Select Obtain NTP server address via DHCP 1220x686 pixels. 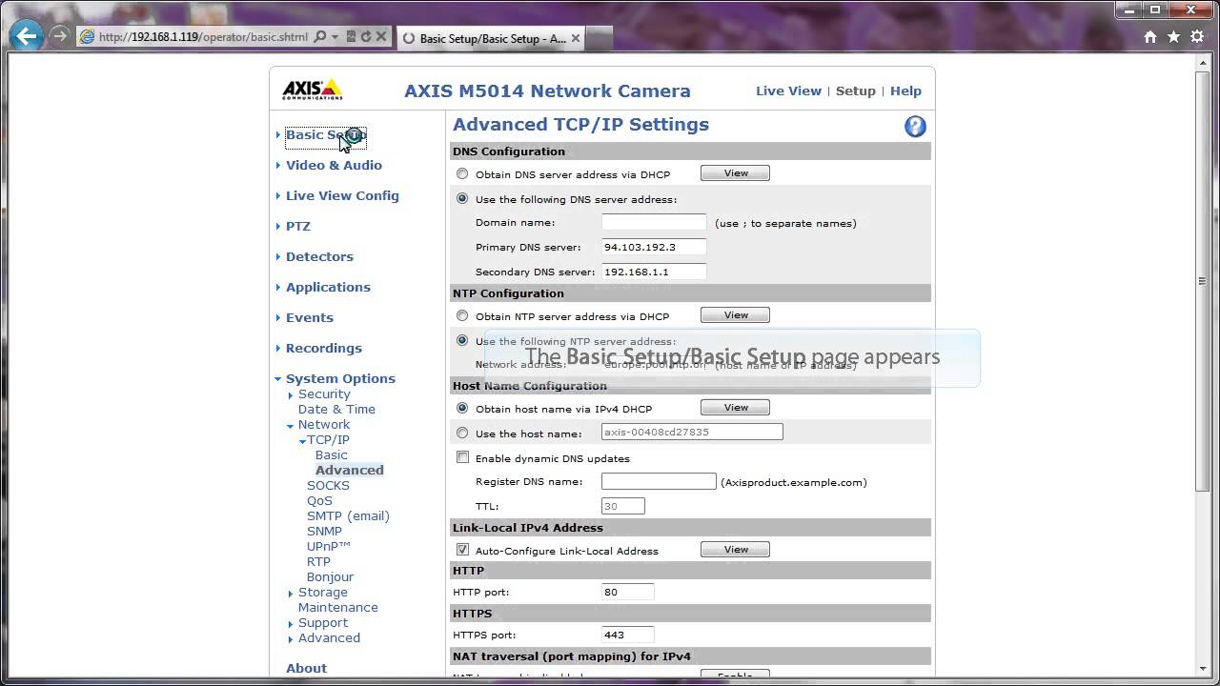tap(462, 316)
